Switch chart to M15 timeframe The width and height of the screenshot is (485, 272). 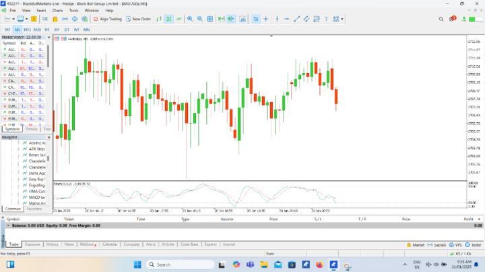point(27,30)
